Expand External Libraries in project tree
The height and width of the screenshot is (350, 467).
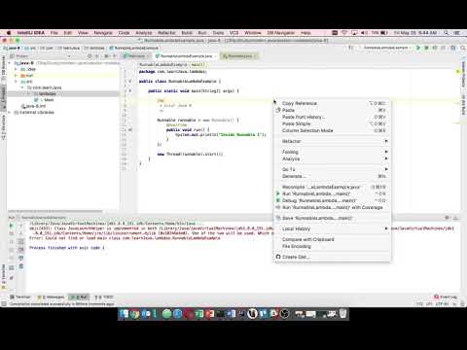pyautogui.click(x=10, y=112)
